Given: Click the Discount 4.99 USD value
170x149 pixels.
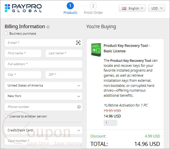Looking at the screenshot, I should [x=152, y=136].
